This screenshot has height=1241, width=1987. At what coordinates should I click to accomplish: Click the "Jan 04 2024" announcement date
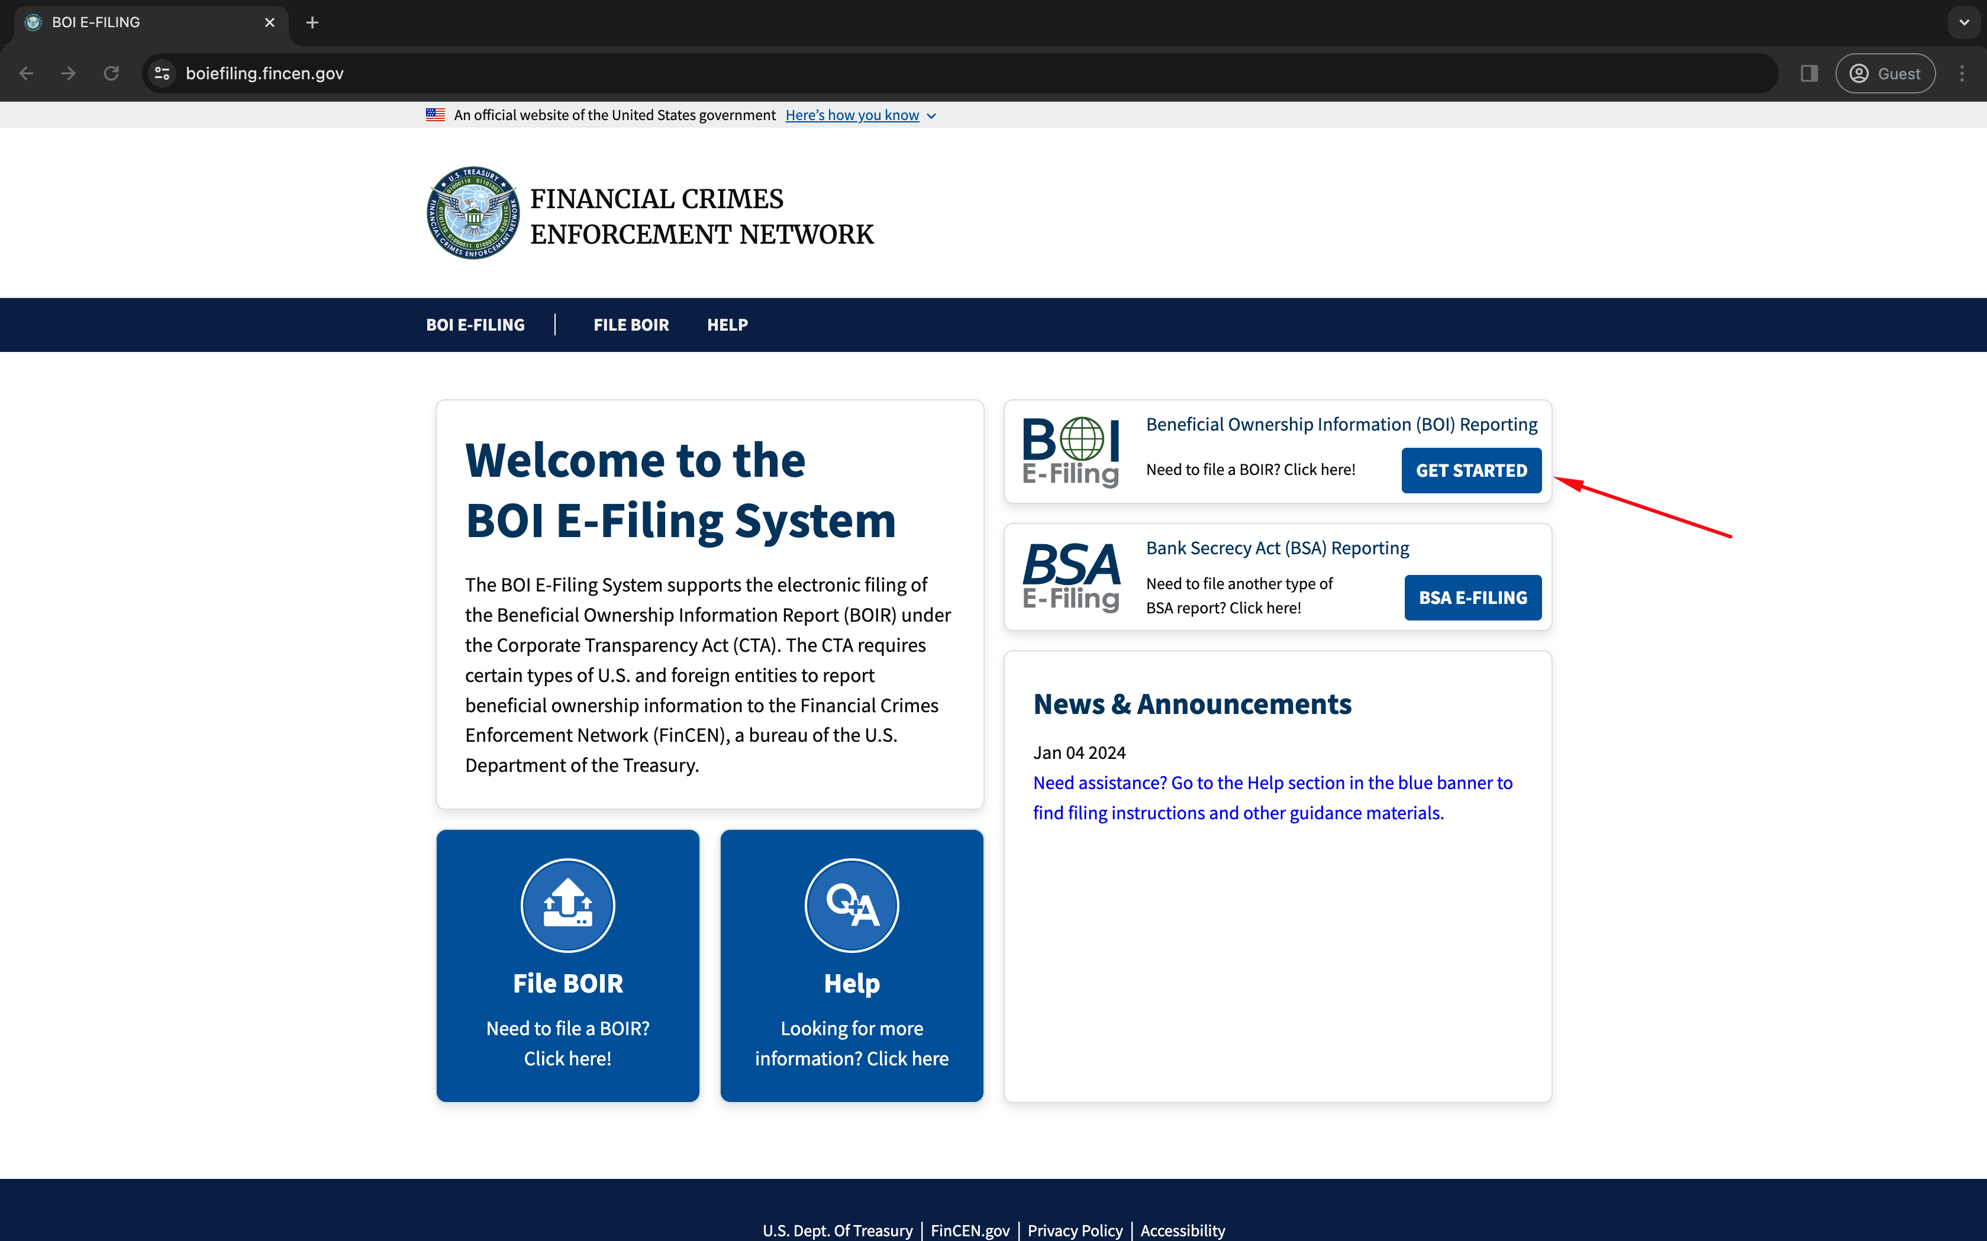tap(1079, 752)
